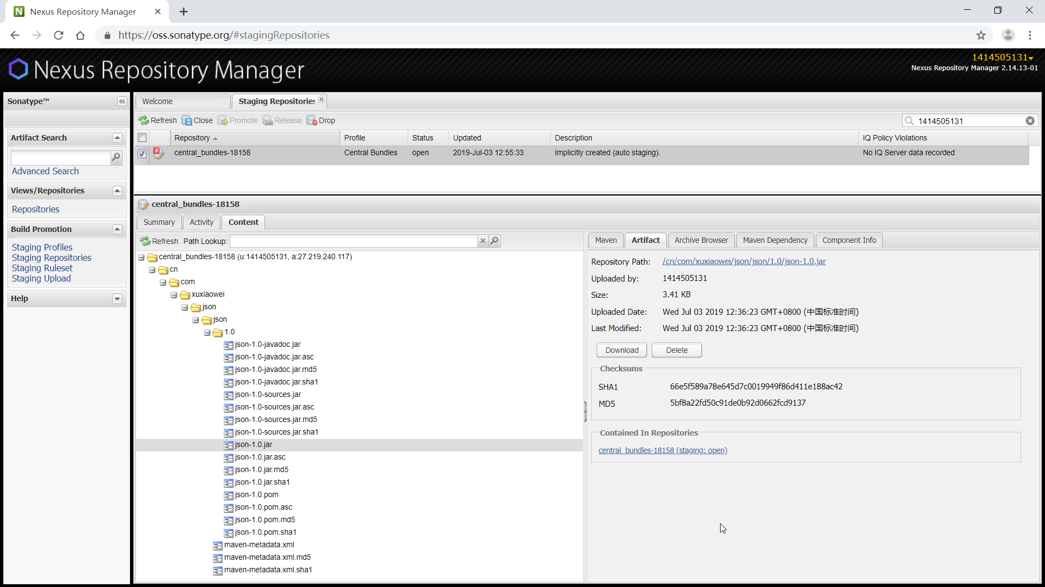Collapse the Artifact Search panel
This screenshot has height=587, width=1045.
pyautogui.click(x=117, y=138)
